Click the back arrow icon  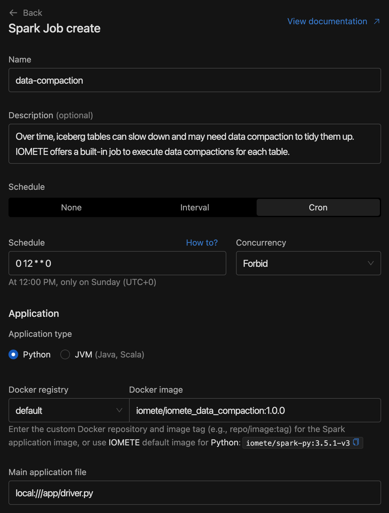13,13
